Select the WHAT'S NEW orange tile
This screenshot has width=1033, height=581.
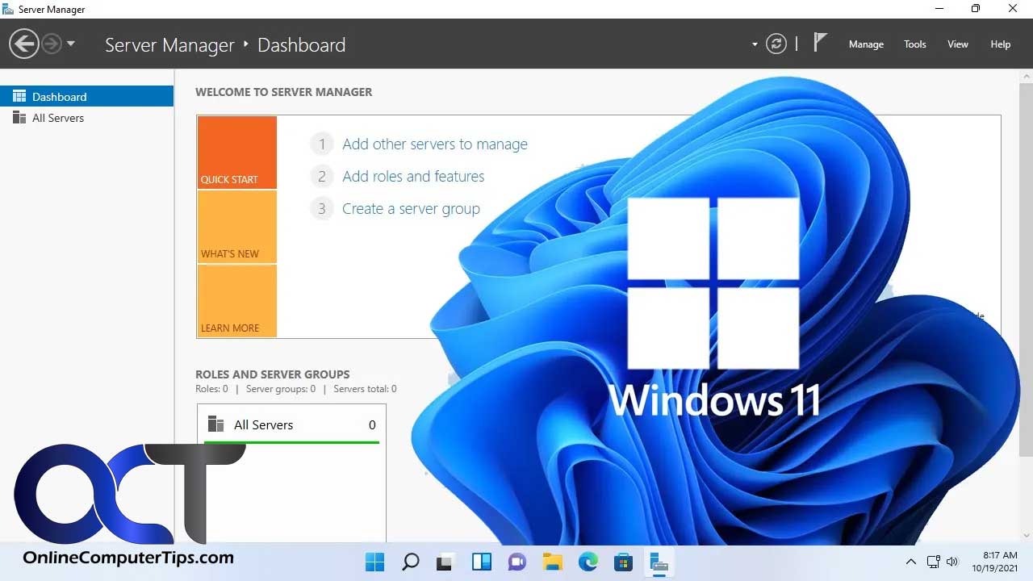pos(237,227)
